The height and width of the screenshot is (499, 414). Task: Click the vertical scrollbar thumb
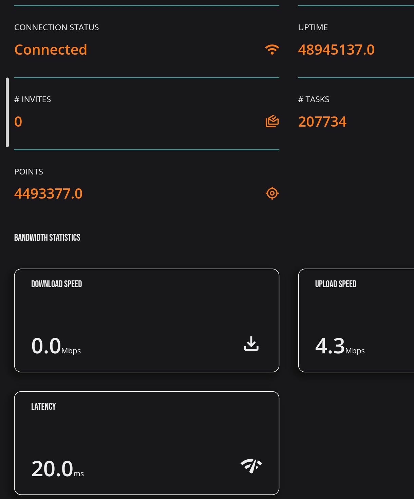(x=7, y=112)
